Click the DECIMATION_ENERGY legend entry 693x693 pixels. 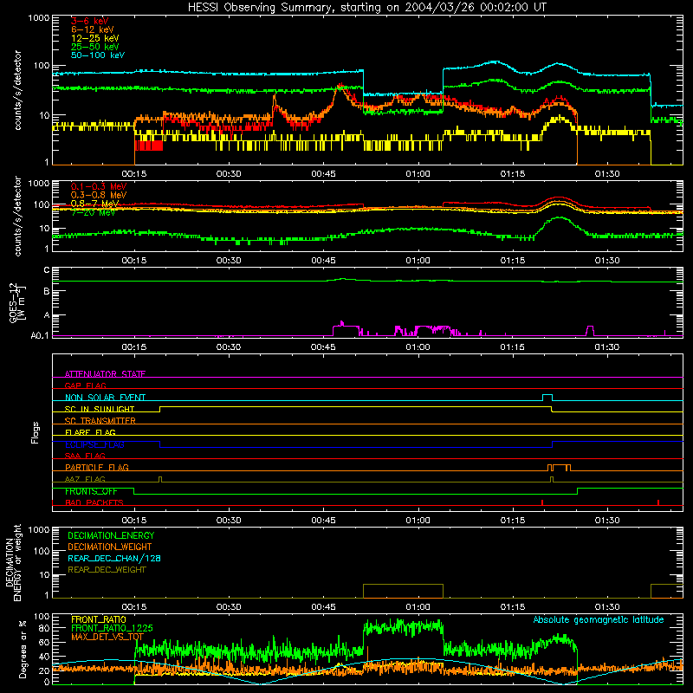(111, 535)
